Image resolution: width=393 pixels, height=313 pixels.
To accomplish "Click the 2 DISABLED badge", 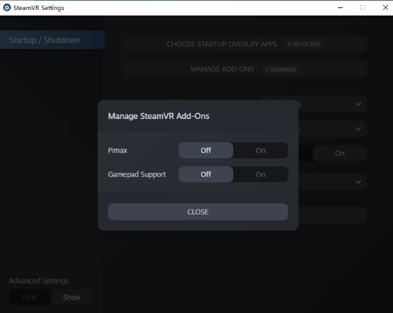I will 280,69.
